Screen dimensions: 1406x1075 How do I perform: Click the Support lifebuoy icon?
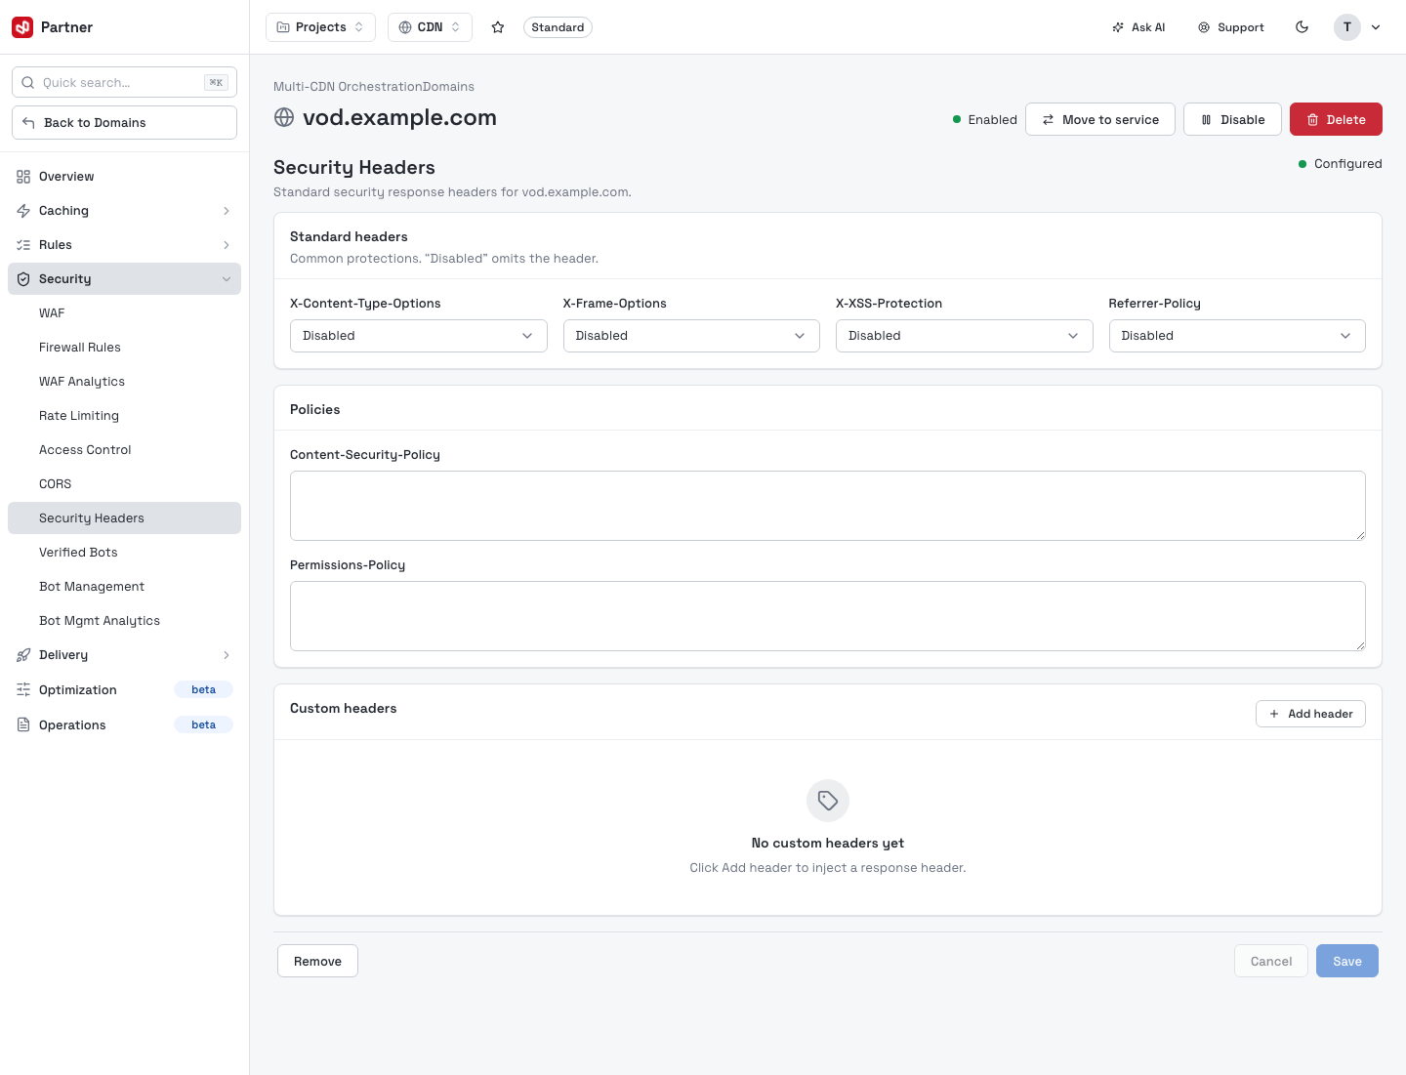(x=1204, y=27)
